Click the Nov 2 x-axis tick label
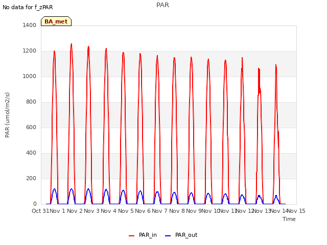327x245 pixels. click(75, 211)
